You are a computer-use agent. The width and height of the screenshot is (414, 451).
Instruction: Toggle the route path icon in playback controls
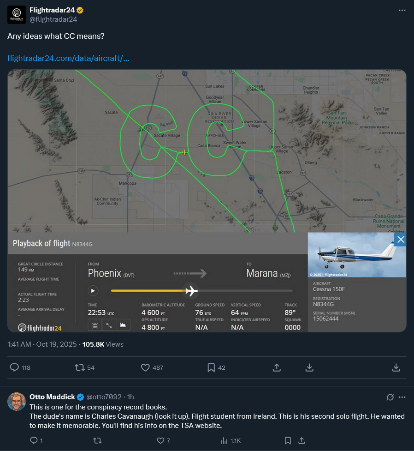[x=109, y=325]
